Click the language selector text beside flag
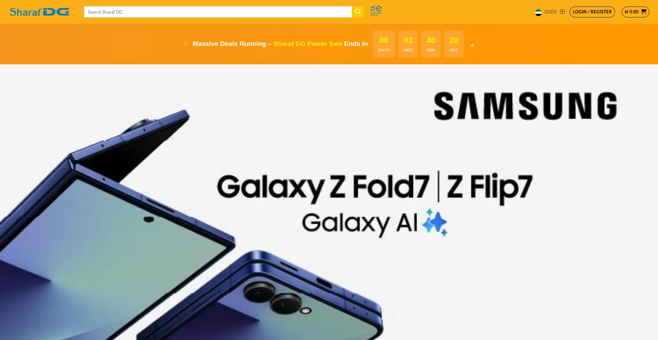Screen dimensions: 658x340 [550, 12]
